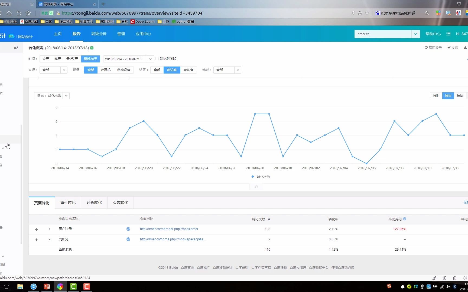Open the 高级分析 navigation item
The height and width of the screenshot is (292, 468).
99,34
